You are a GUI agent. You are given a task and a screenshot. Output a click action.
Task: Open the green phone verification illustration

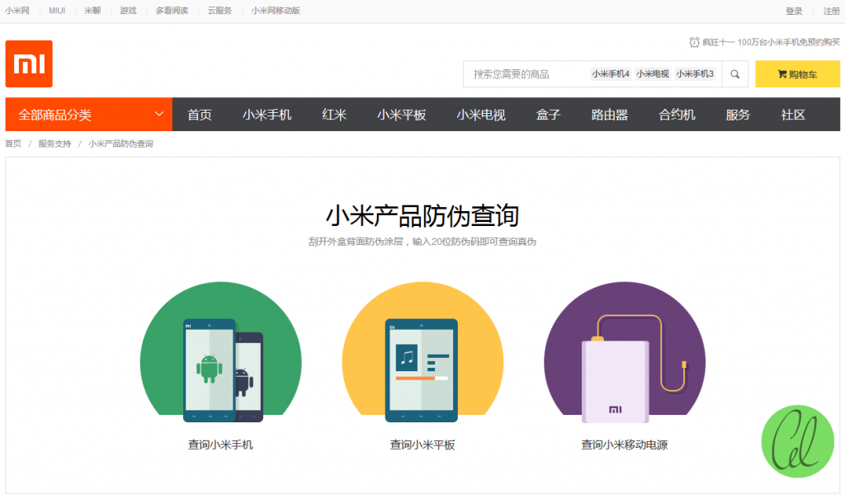click(x=221, y=352)
